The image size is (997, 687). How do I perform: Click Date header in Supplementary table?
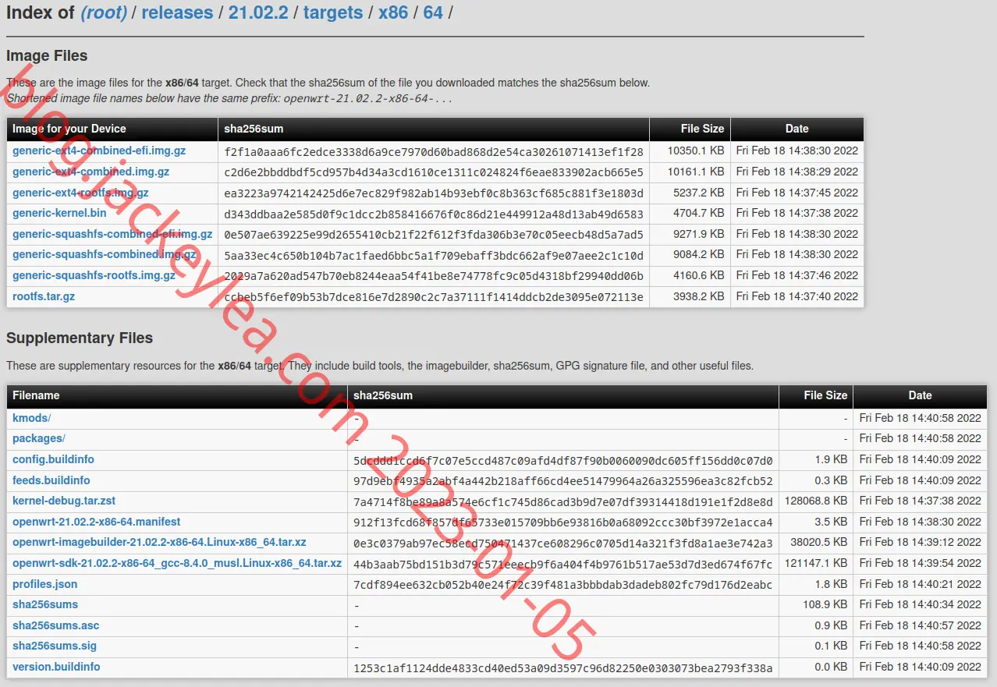point(921,395)
